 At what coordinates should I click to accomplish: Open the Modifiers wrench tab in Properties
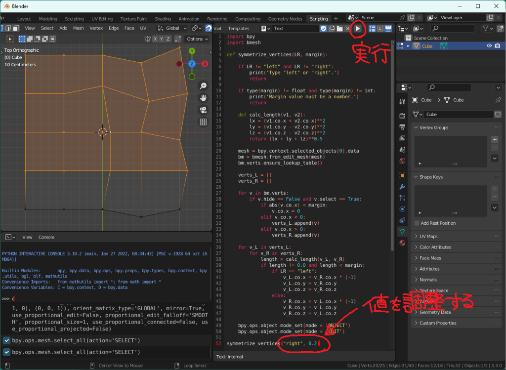(x=402, y=186)
